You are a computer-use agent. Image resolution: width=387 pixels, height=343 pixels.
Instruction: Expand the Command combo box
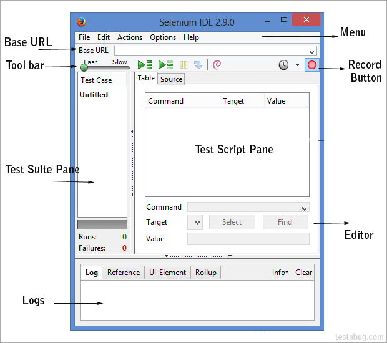305,209
